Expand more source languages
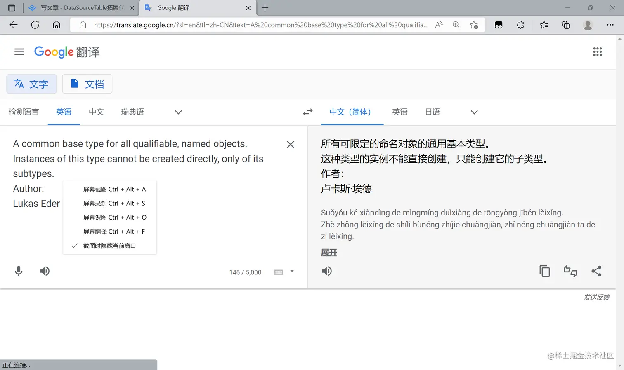Screen dimensions: 624x370 pyautogui.click(x=178, y=112)
